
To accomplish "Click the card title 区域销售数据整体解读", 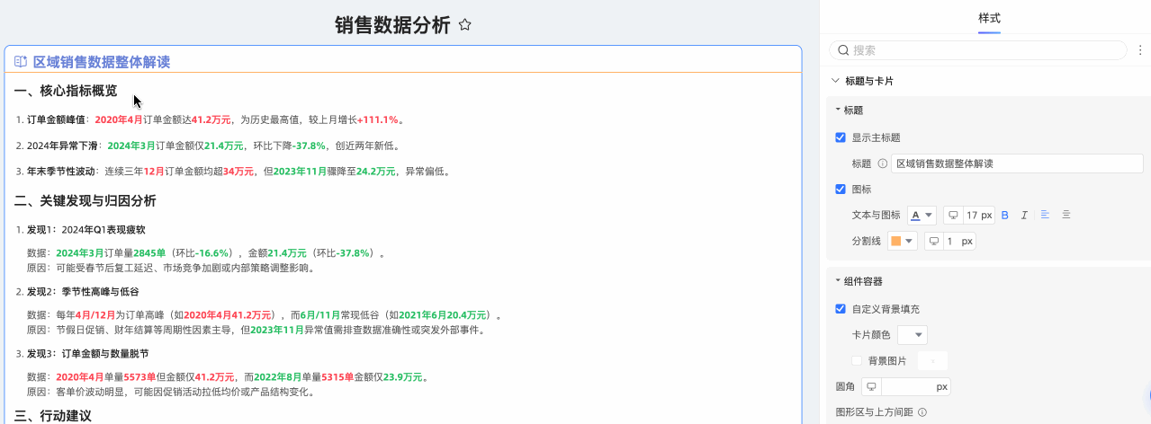I will pos(102,62).
